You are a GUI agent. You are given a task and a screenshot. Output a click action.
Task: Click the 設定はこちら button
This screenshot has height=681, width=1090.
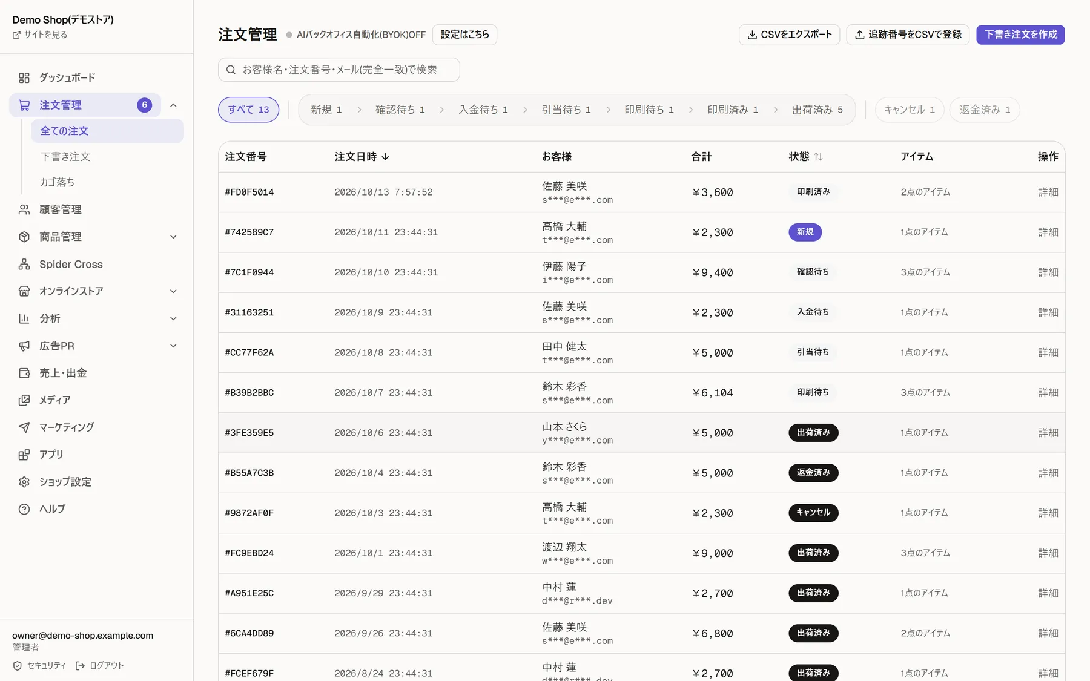click(464, 35)
